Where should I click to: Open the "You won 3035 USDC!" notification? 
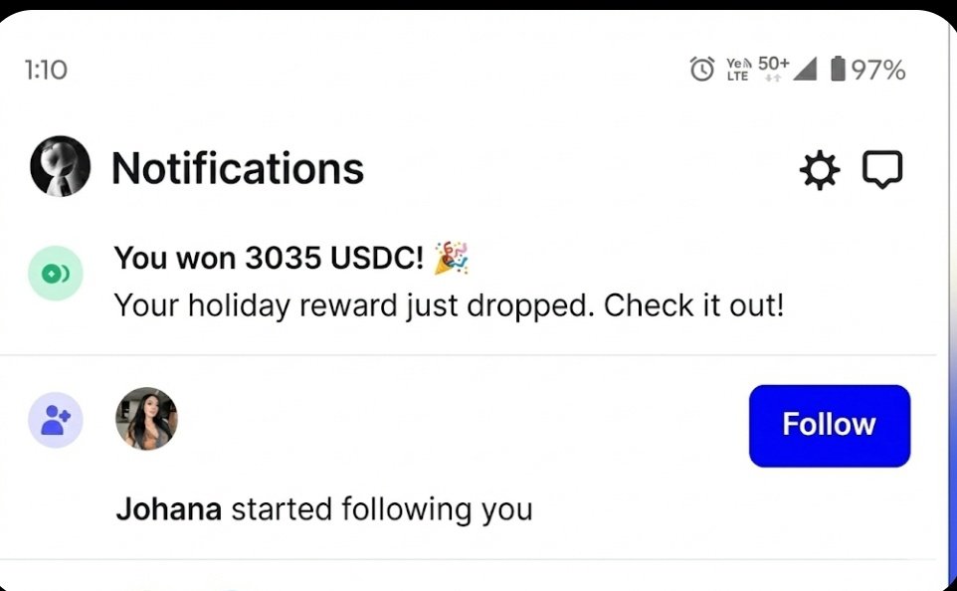(269, 259)
